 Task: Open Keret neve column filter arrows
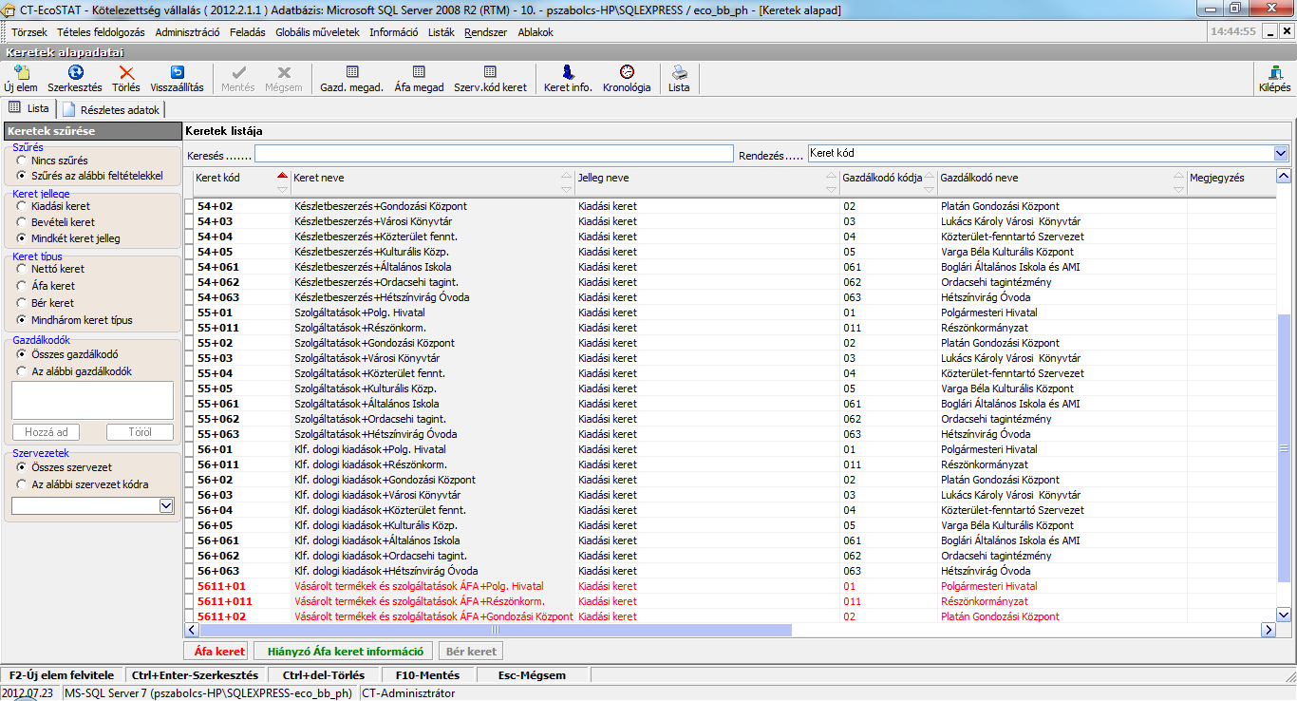pos(568,183)
